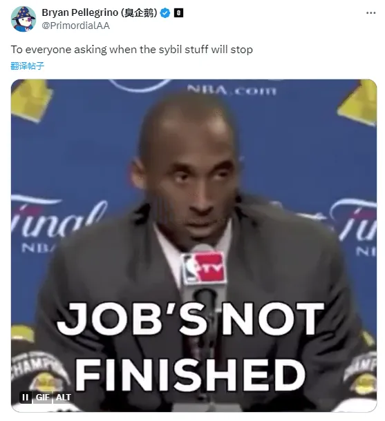Click the JOB'S NOT caption text
The image size is (385, 421).
click(191, 320)
